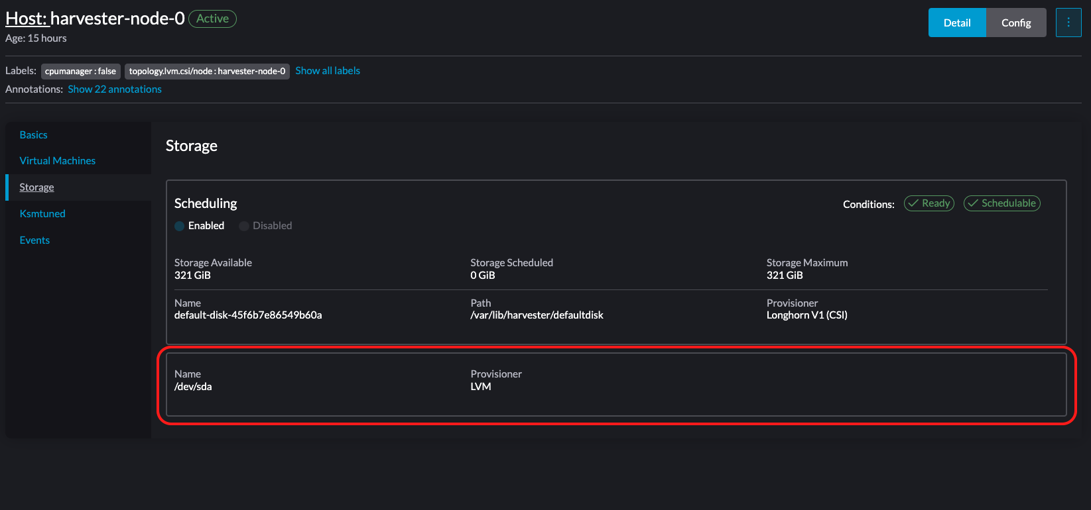Click the cpumanager : false label tag

coord(80,72)
